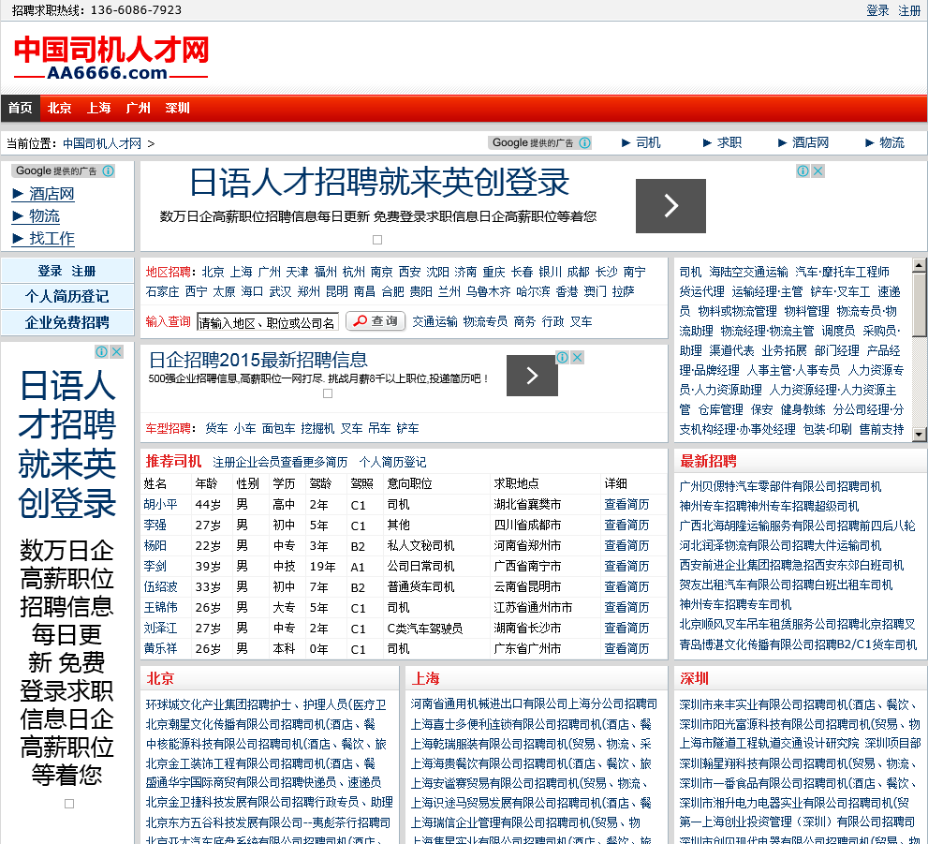This screenshot has height=844, width=928.
Task: Open the 上海 navigation tab
Action: click(x=99, y=109)
